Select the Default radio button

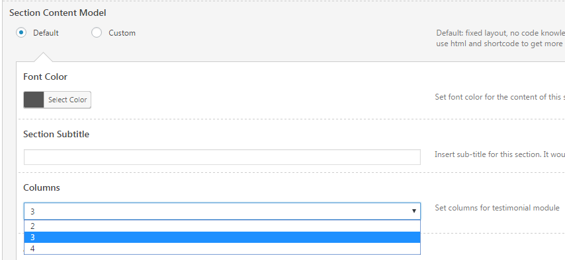pos(21,33)
